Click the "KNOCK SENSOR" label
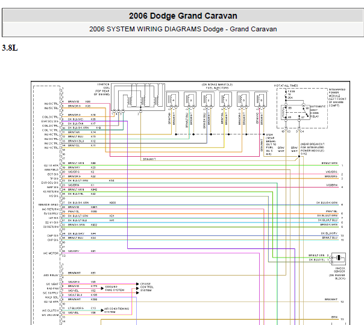Viewport: 364px width, 325px height. click(x=340, y=270)
